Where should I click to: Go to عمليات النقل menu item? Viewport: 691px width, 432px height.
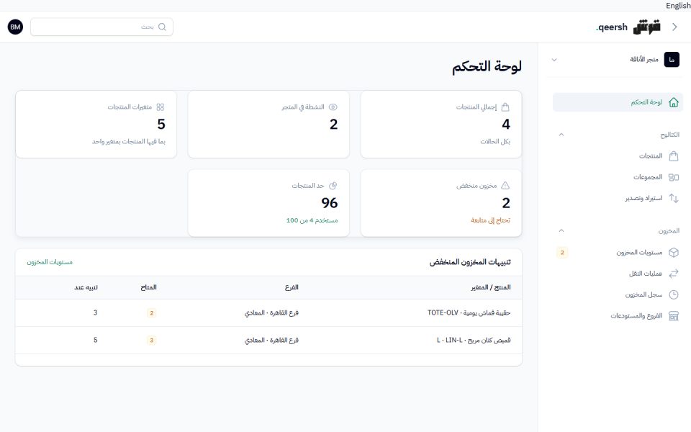[x=618, y=274]
